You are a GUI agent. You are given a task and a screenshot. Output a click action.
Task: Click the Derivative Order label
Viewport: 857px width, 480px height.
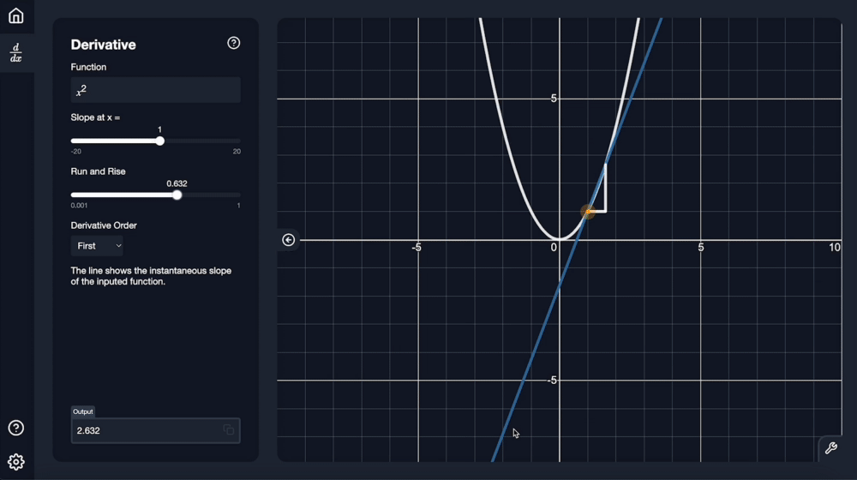click(x=104, y=225)
